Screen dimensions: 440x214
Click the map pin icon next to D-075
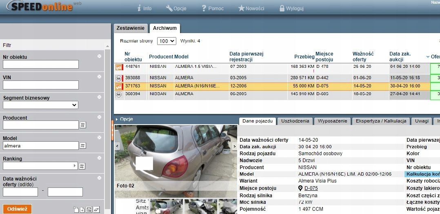point(300,188)
